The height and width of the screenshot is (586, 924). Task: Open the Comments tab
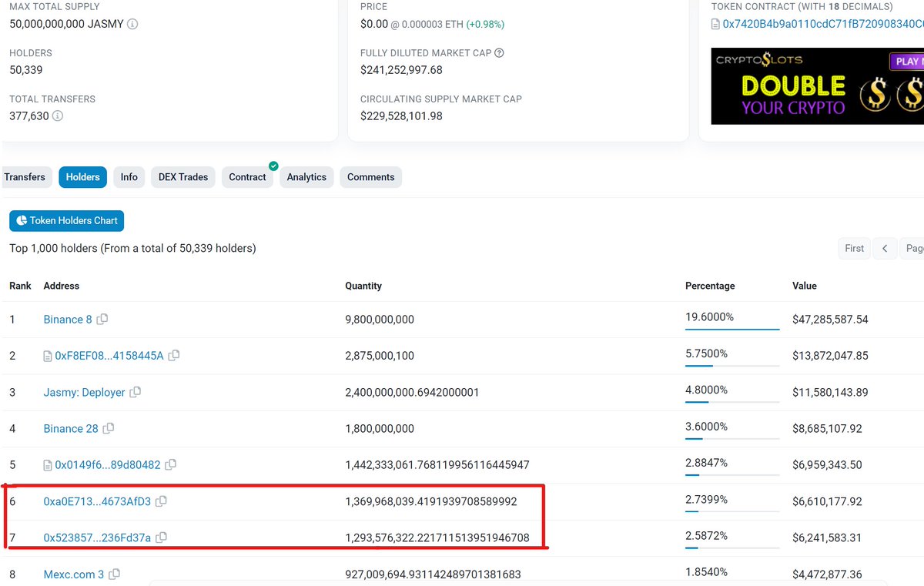click(x=370, y=177)
